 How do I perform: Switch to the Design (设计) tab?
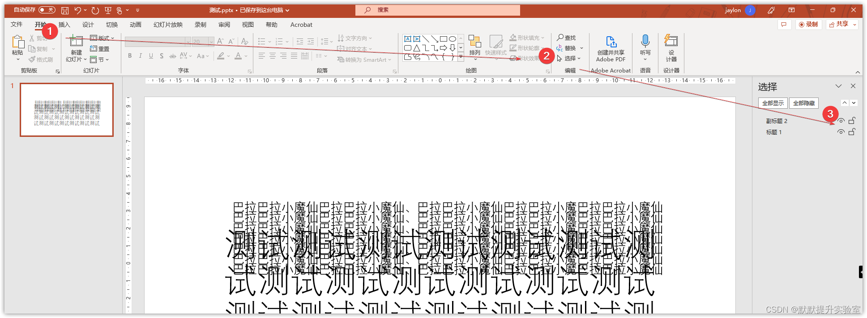point(88,25)
